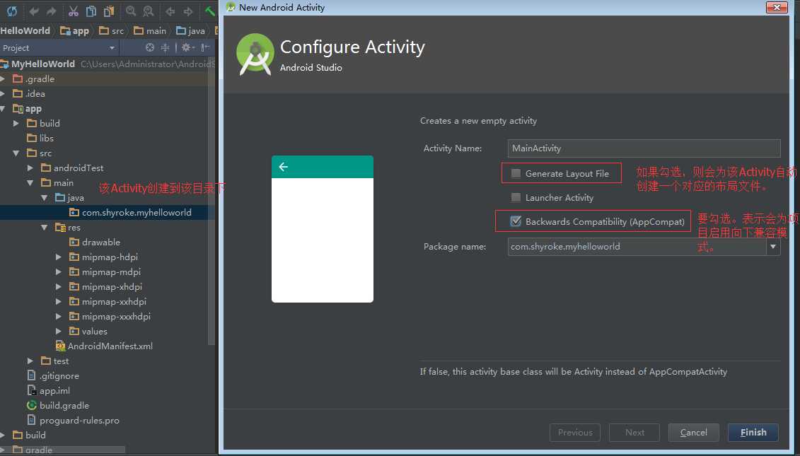This screenshot has width=800, height=456.
Task: Click the Activity Name input field
Action: click(644, 148)
